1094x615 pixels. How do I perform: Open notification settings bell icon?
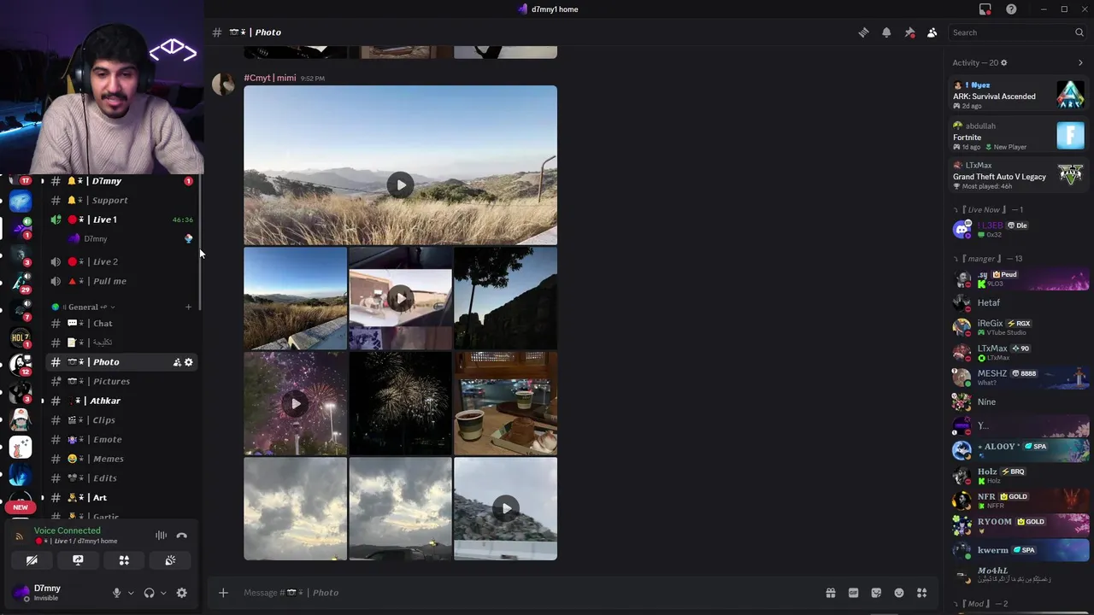point(886,32)
